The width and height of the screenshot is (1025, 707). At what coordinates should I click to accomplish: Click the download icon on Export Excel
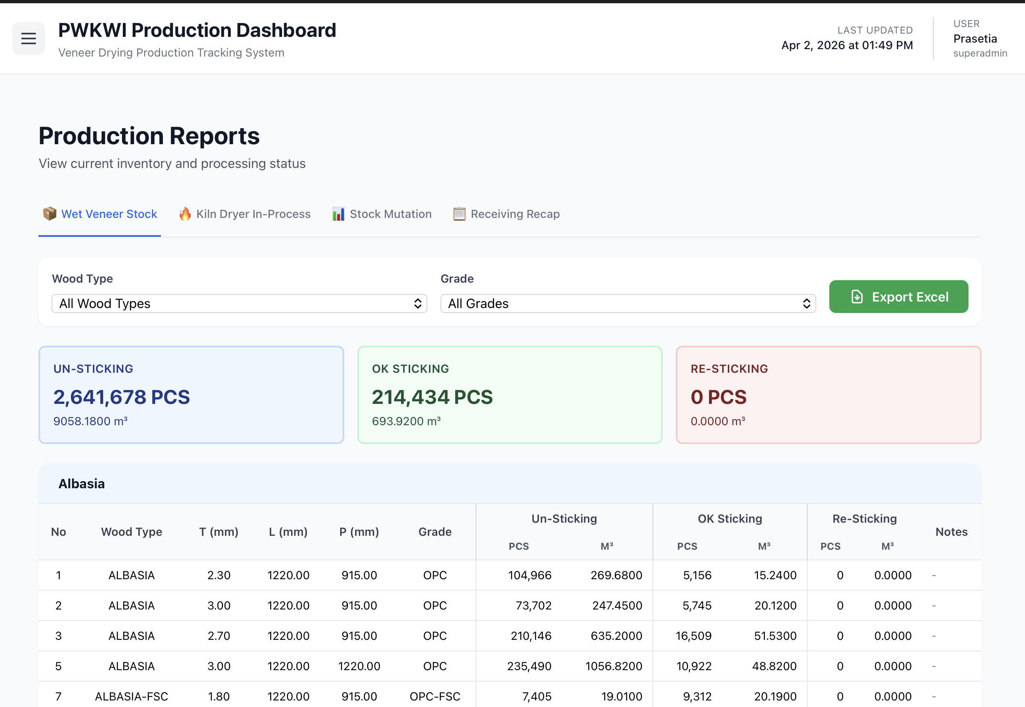tap(857, 297)
